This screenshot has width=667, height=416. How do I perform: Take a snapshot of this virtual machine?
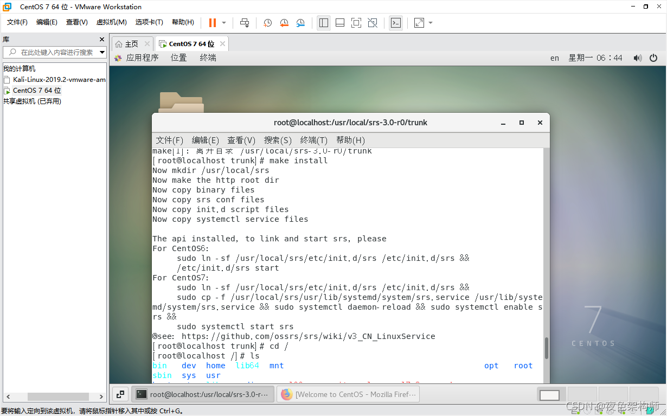click(268, 23)
